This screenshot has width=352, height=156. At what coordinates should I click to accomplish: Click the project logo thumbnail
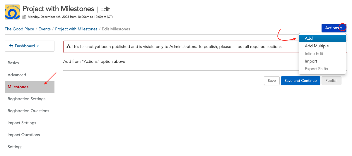coord(12,12)
